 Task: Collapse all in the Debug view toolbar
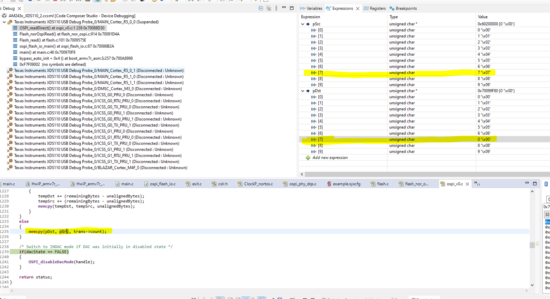click(x=261, y=8)
